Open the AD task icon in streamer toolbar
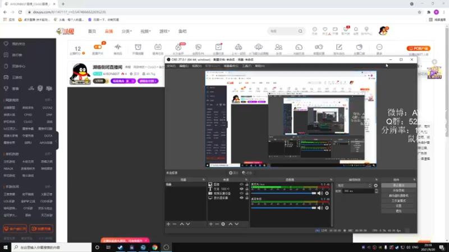Screen dimensions: 449x252 point(158,47)
